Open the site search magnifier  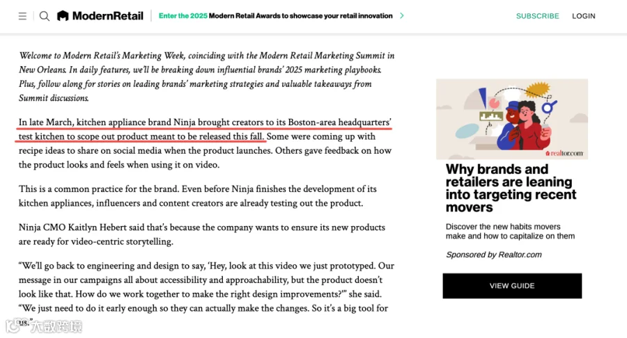point(45,16)
